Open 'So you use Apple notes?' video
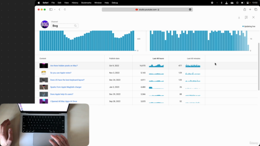The height and width of the screenshot is (146, 260). (x=61, y=73)
